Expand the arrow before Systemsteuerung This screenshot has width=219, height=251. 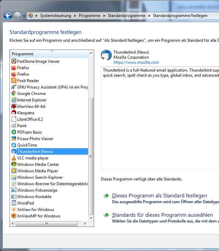click(x=37, y=16)
